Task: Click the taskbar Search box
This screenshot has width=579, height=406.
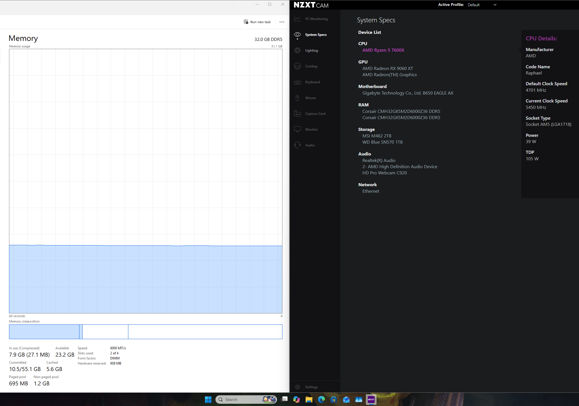Action: [x=246, y=400]
